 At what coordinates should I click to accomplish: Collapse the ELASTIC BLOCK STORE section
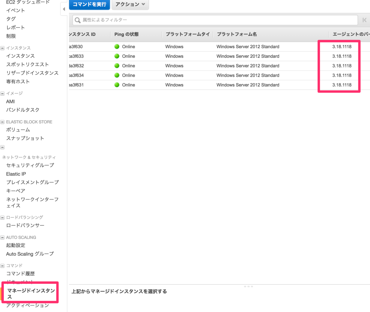click(x=3, y=121)
